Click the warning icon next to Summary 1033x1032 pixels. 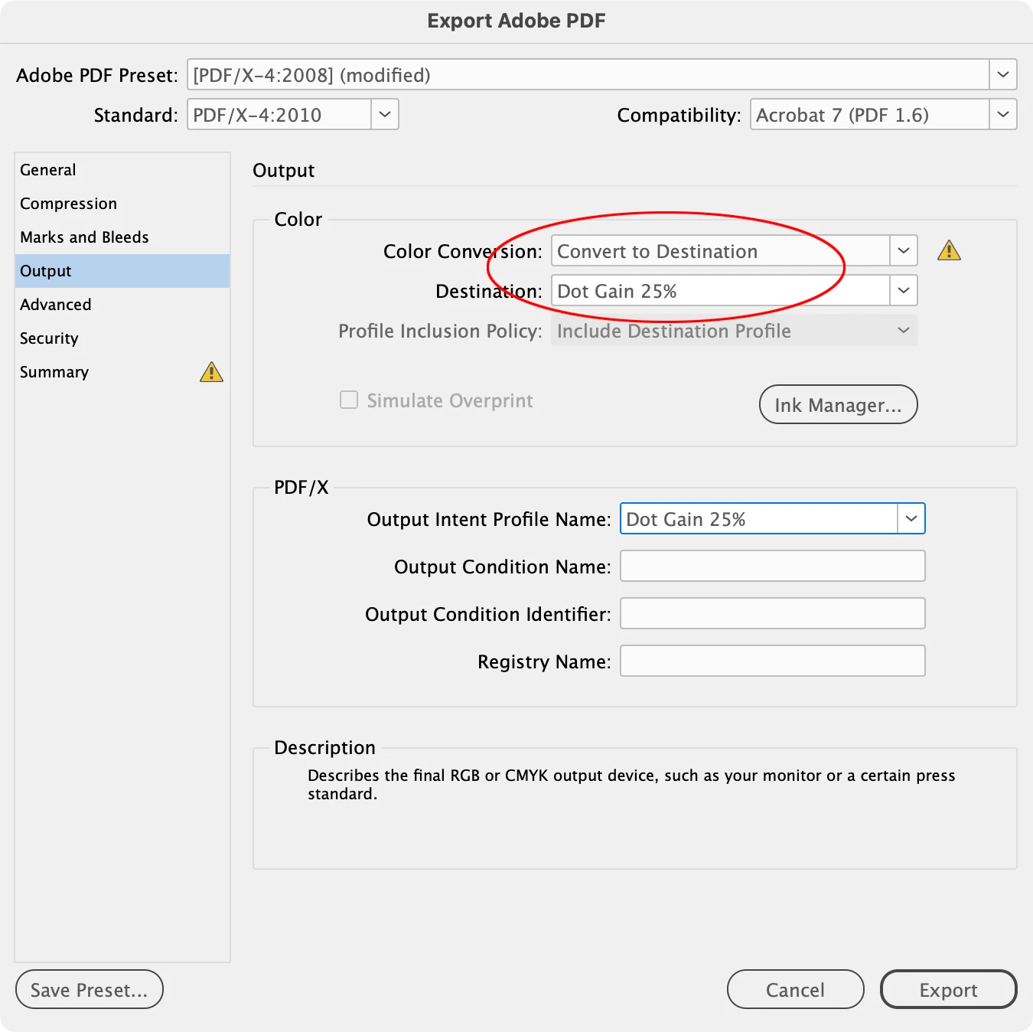[211, 372]
